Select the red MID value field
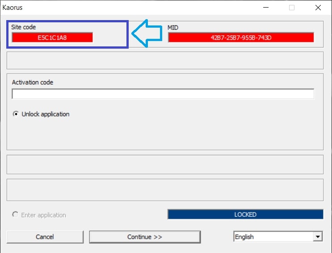The image size is (332, 253). click(x=241, y=37)
